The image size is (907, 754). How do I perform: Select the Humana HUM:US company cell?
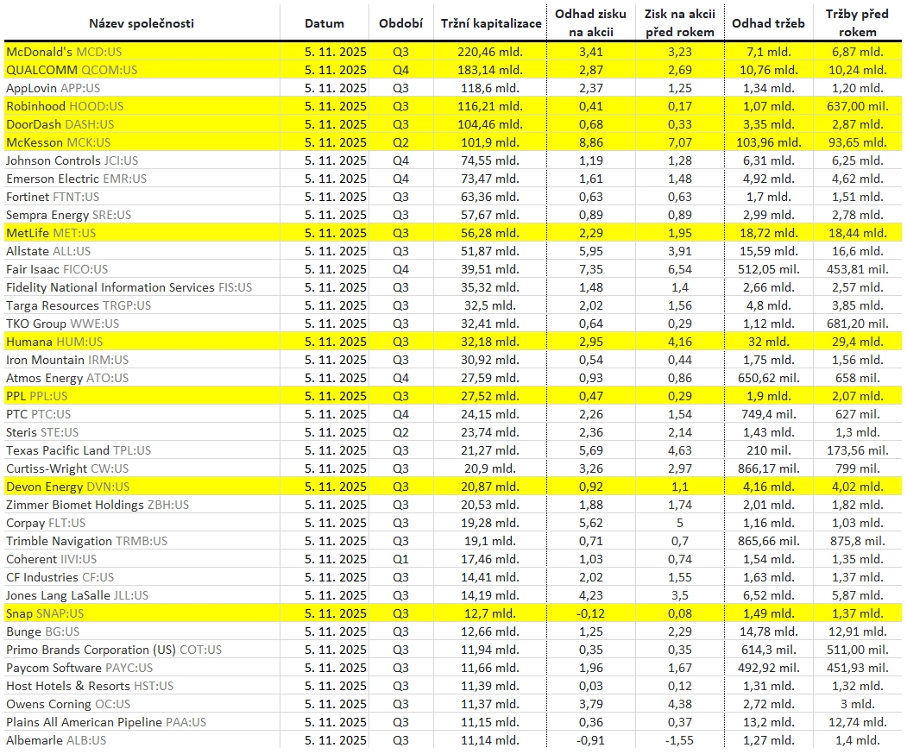pos(54,342)
